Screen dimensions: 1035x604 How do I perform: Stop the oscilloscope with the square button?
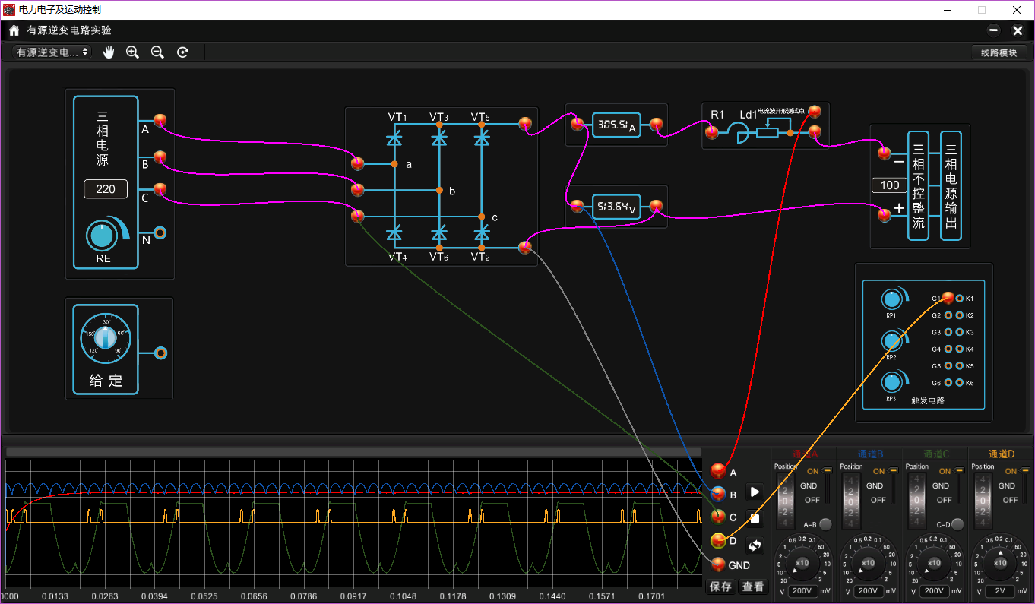coord(755,519)
